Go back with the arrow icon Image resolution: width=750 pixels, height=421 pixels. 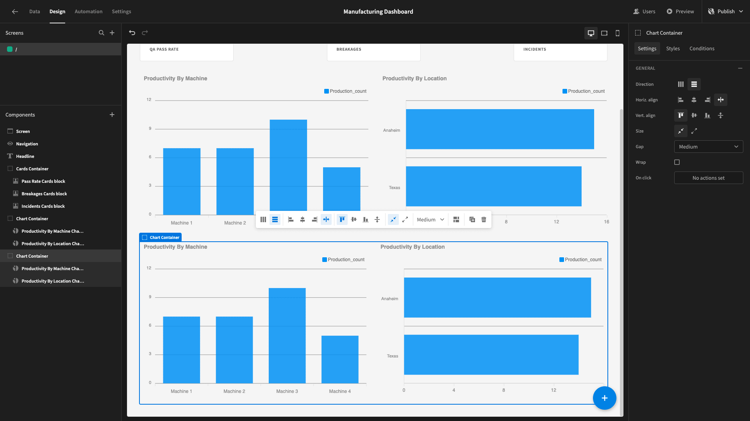15,12
